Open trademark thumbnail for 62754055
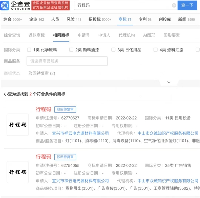This screenshot has height=198, width=200. click(x=18, y=172)
